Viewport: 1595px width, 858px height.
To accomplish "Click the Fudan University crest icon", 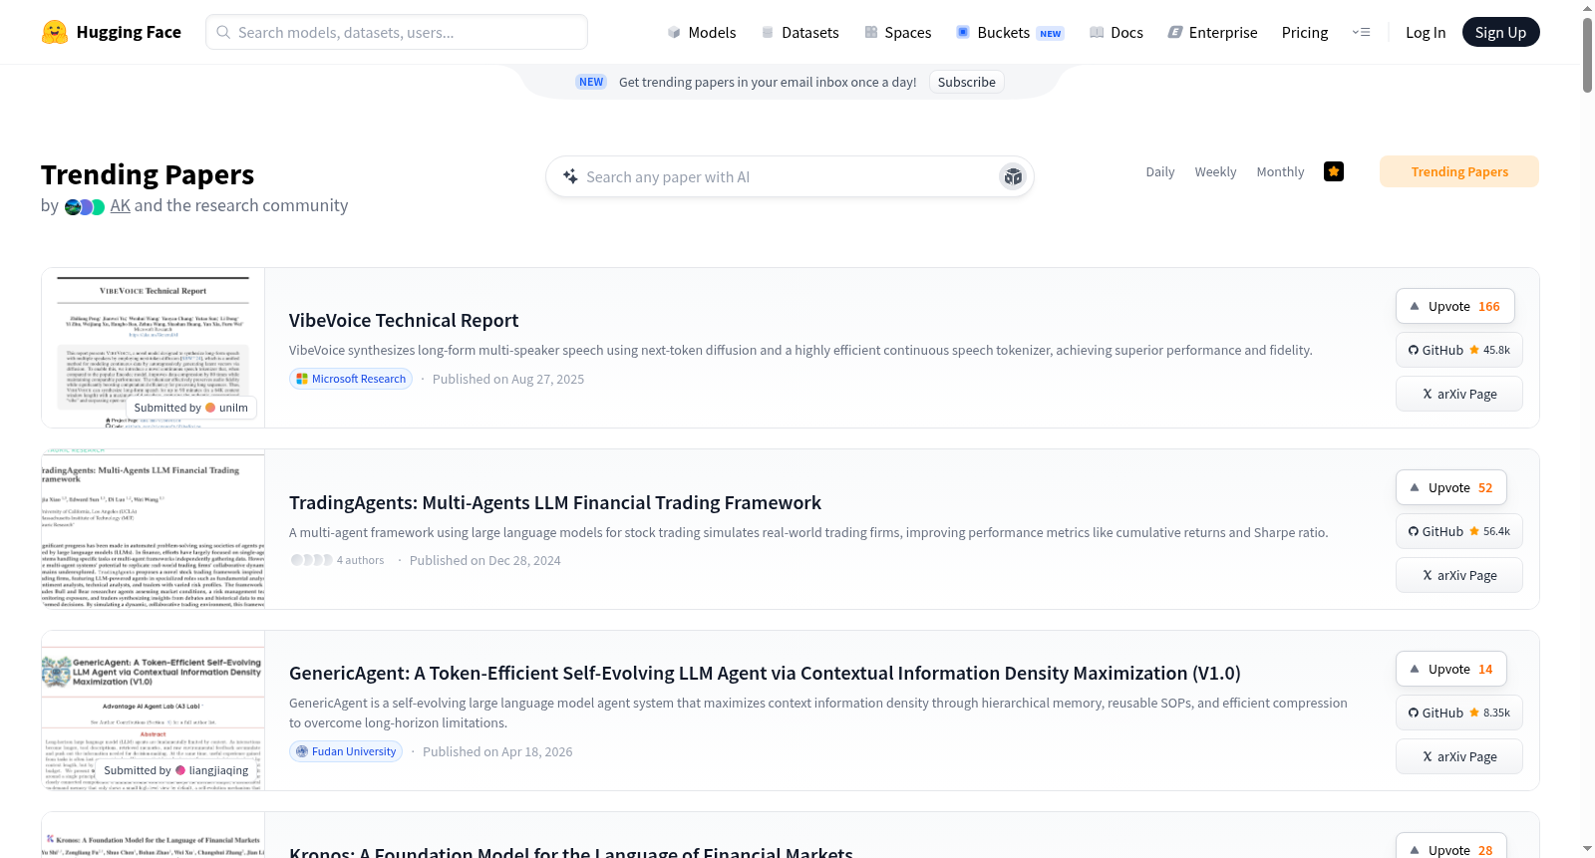I will click(302, 751).
